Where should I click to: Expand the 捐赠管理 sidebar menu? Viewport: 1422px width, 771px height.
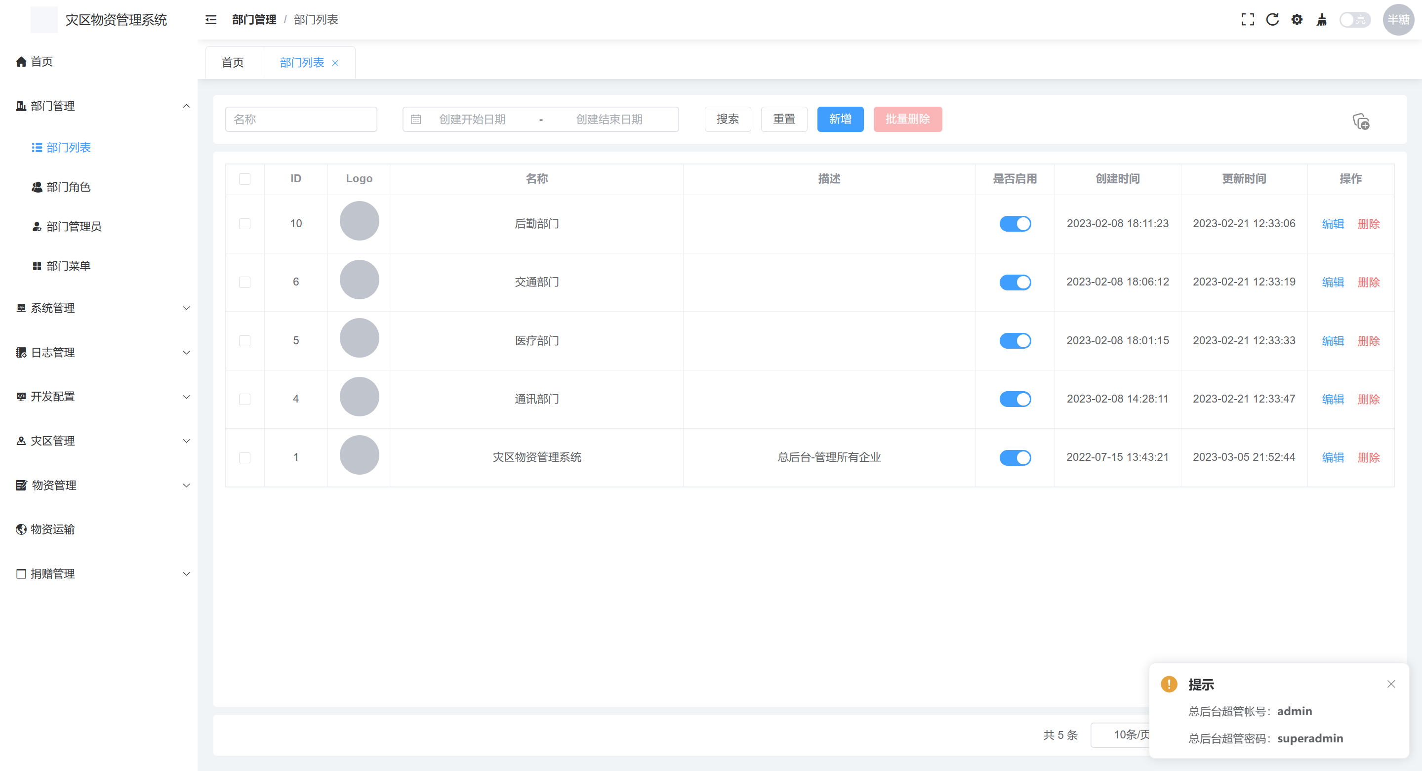coord(99,573)
